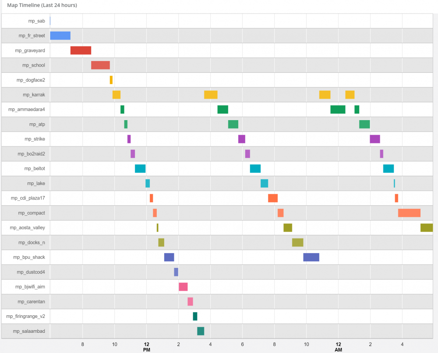This screenshot has width=438, height=353.
Task: Select the mp_carentan timeline bar
Action: [190, 302]
